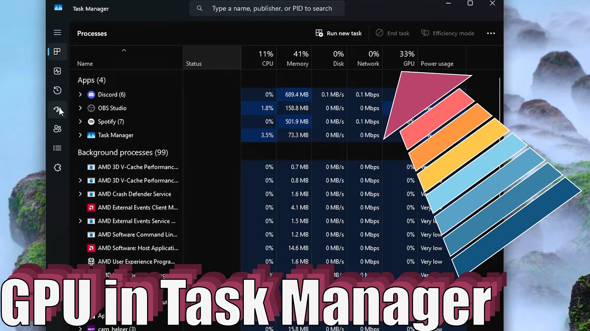590x331 pixels.
Task: Sort processes by Network column
Action: click(365, 58)
